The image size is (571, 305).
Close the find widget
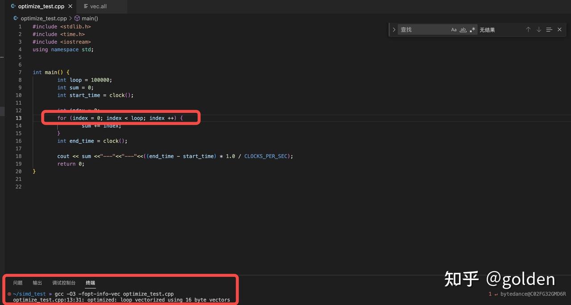click(559, 29)
